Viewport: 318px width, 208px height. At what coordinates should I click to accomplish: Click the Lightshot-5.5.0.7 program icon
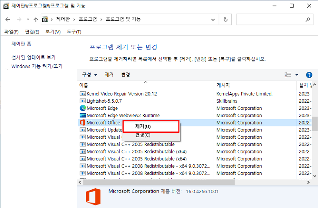tap(83, 101)
